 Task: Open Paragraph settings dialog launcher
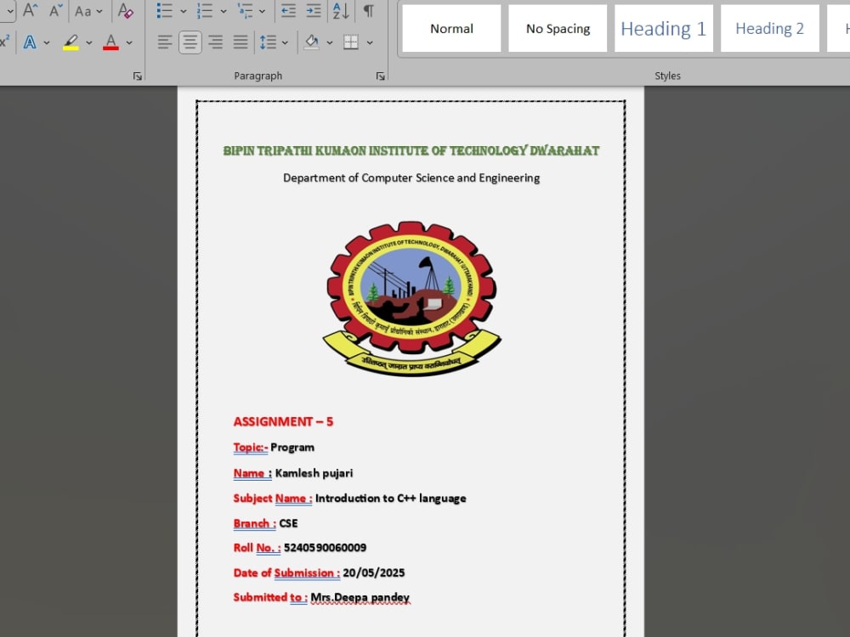381,76
